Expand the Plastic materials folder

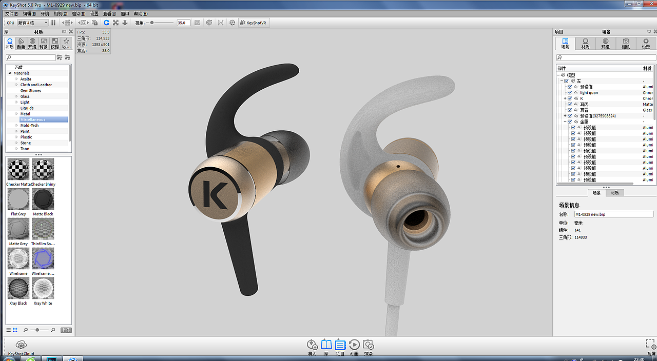[x=16, y=137]
